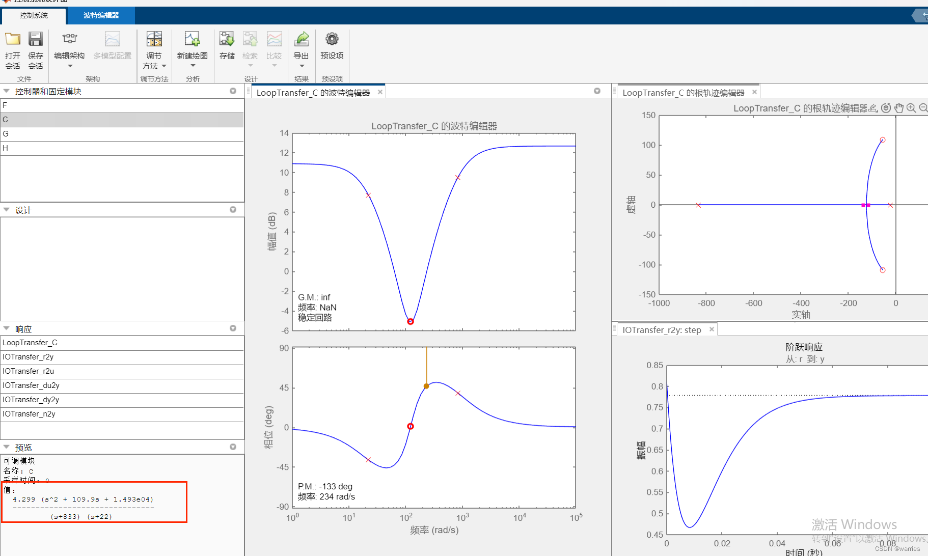Click the orange phase margin marker dot
The width and height of the screenshot is (928, 556).
(x=426, y=386)
